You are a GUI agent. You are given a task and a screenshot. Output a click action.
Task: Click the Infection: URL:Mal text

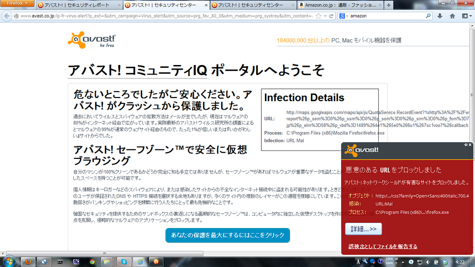point(284,140)
